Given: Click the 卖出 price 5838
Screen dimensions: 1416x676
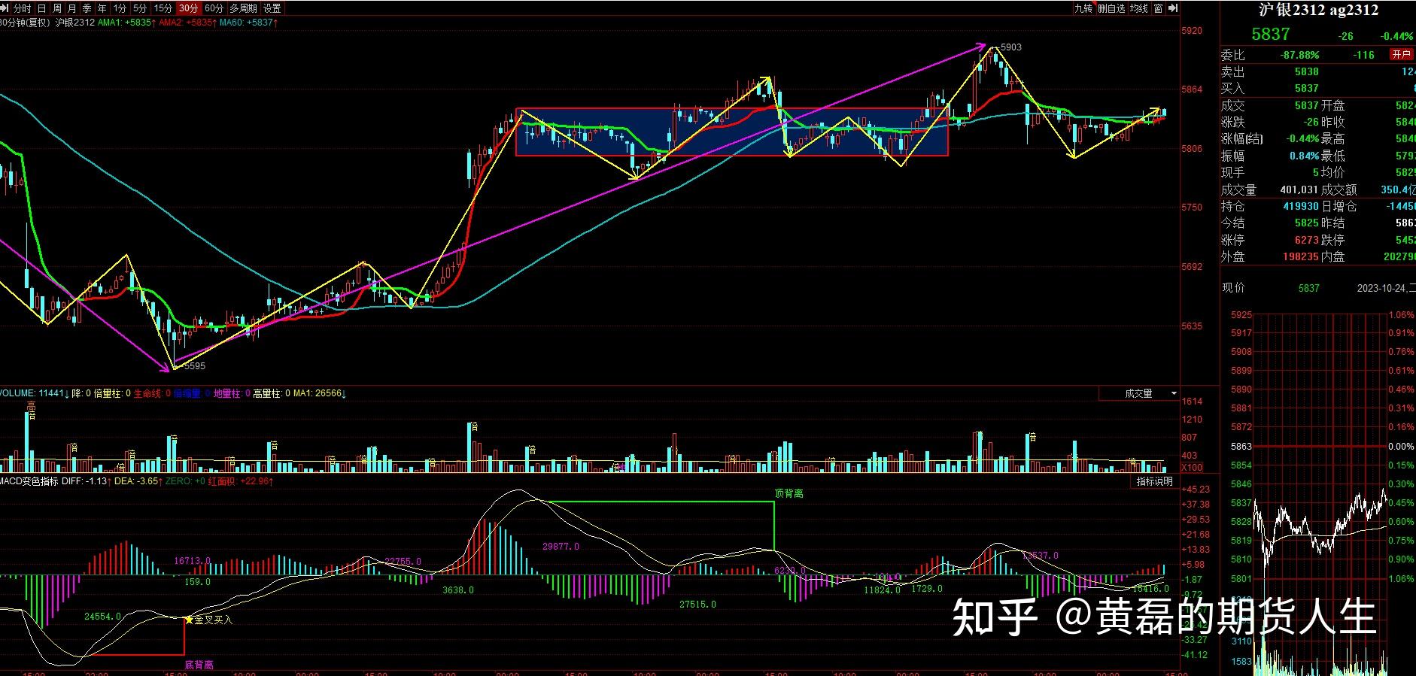Looking at the screenshot, I should coord(1307,71).
